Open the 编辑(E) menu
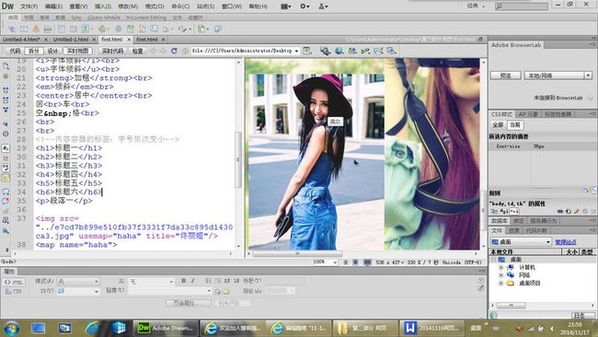Screen dimensions: 598x337 click(53, 6)
